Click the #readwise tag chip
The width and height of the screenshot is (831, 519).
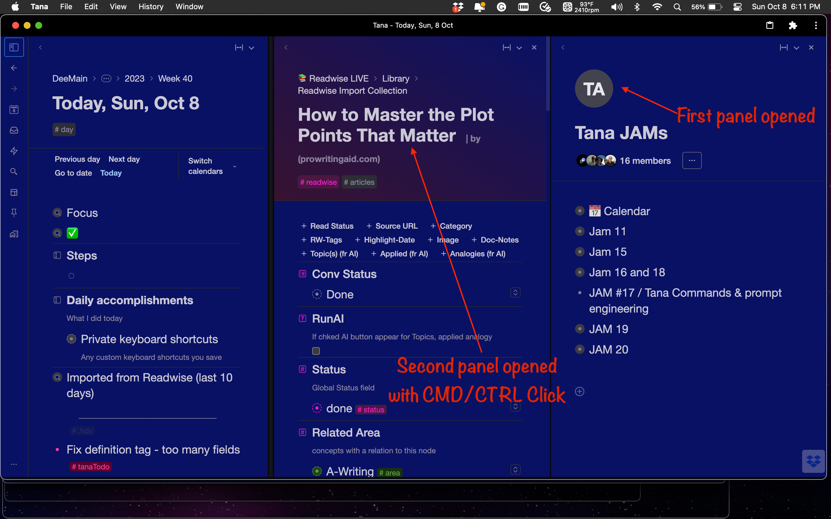click(x=318, y=182)
